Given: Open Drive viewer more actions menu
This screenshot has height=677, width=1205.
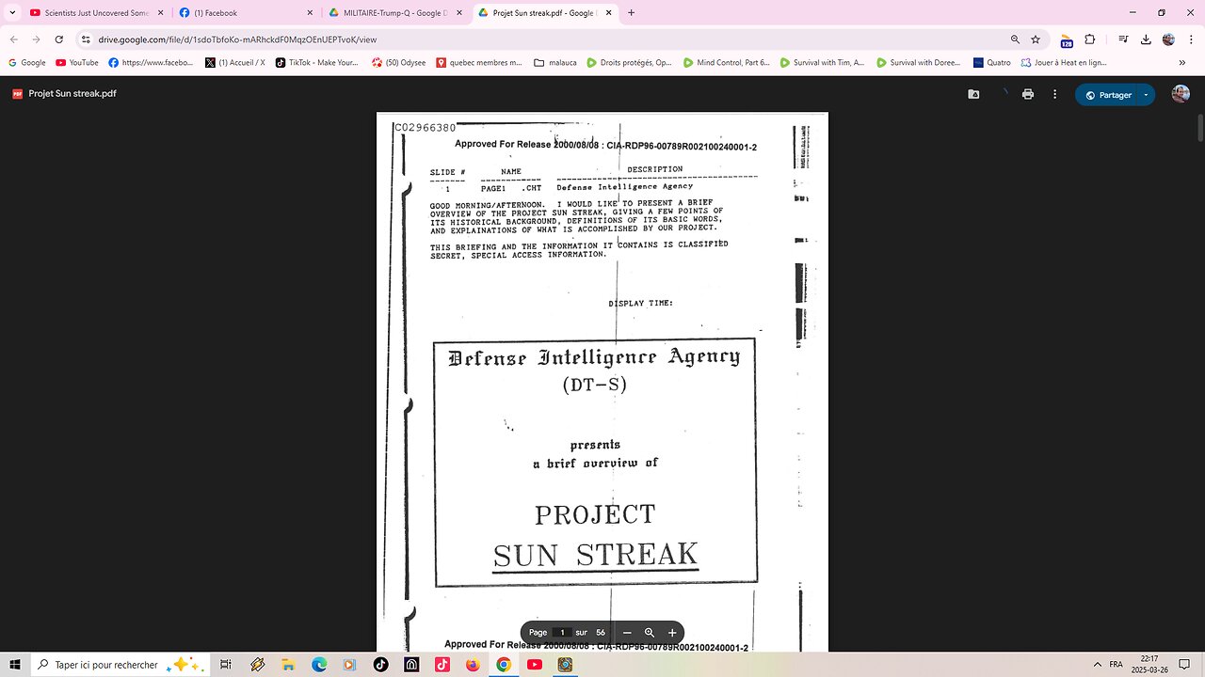Looking at the screenshot, I should (x=1054, y=94).
